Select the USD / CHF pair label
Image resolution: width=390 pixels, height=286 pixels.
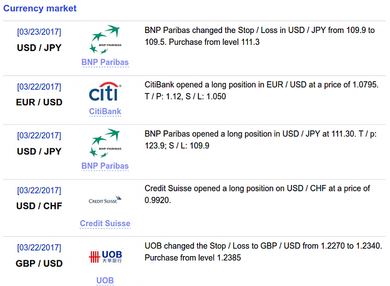coord(39,206)
